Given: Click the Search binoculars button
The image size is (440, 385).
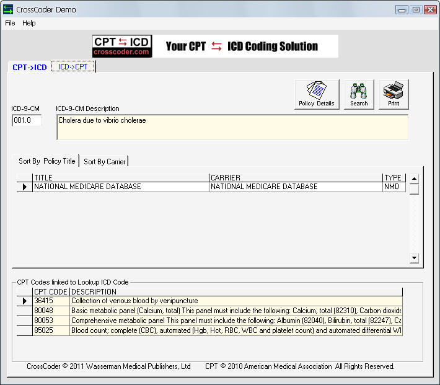Looking at the screenshot, I should point(359,94).
